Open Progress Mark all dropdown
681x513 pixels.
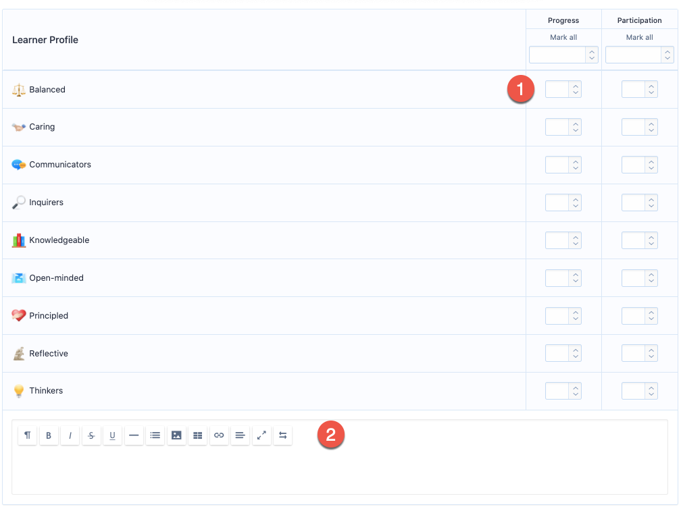click(563, 55)
